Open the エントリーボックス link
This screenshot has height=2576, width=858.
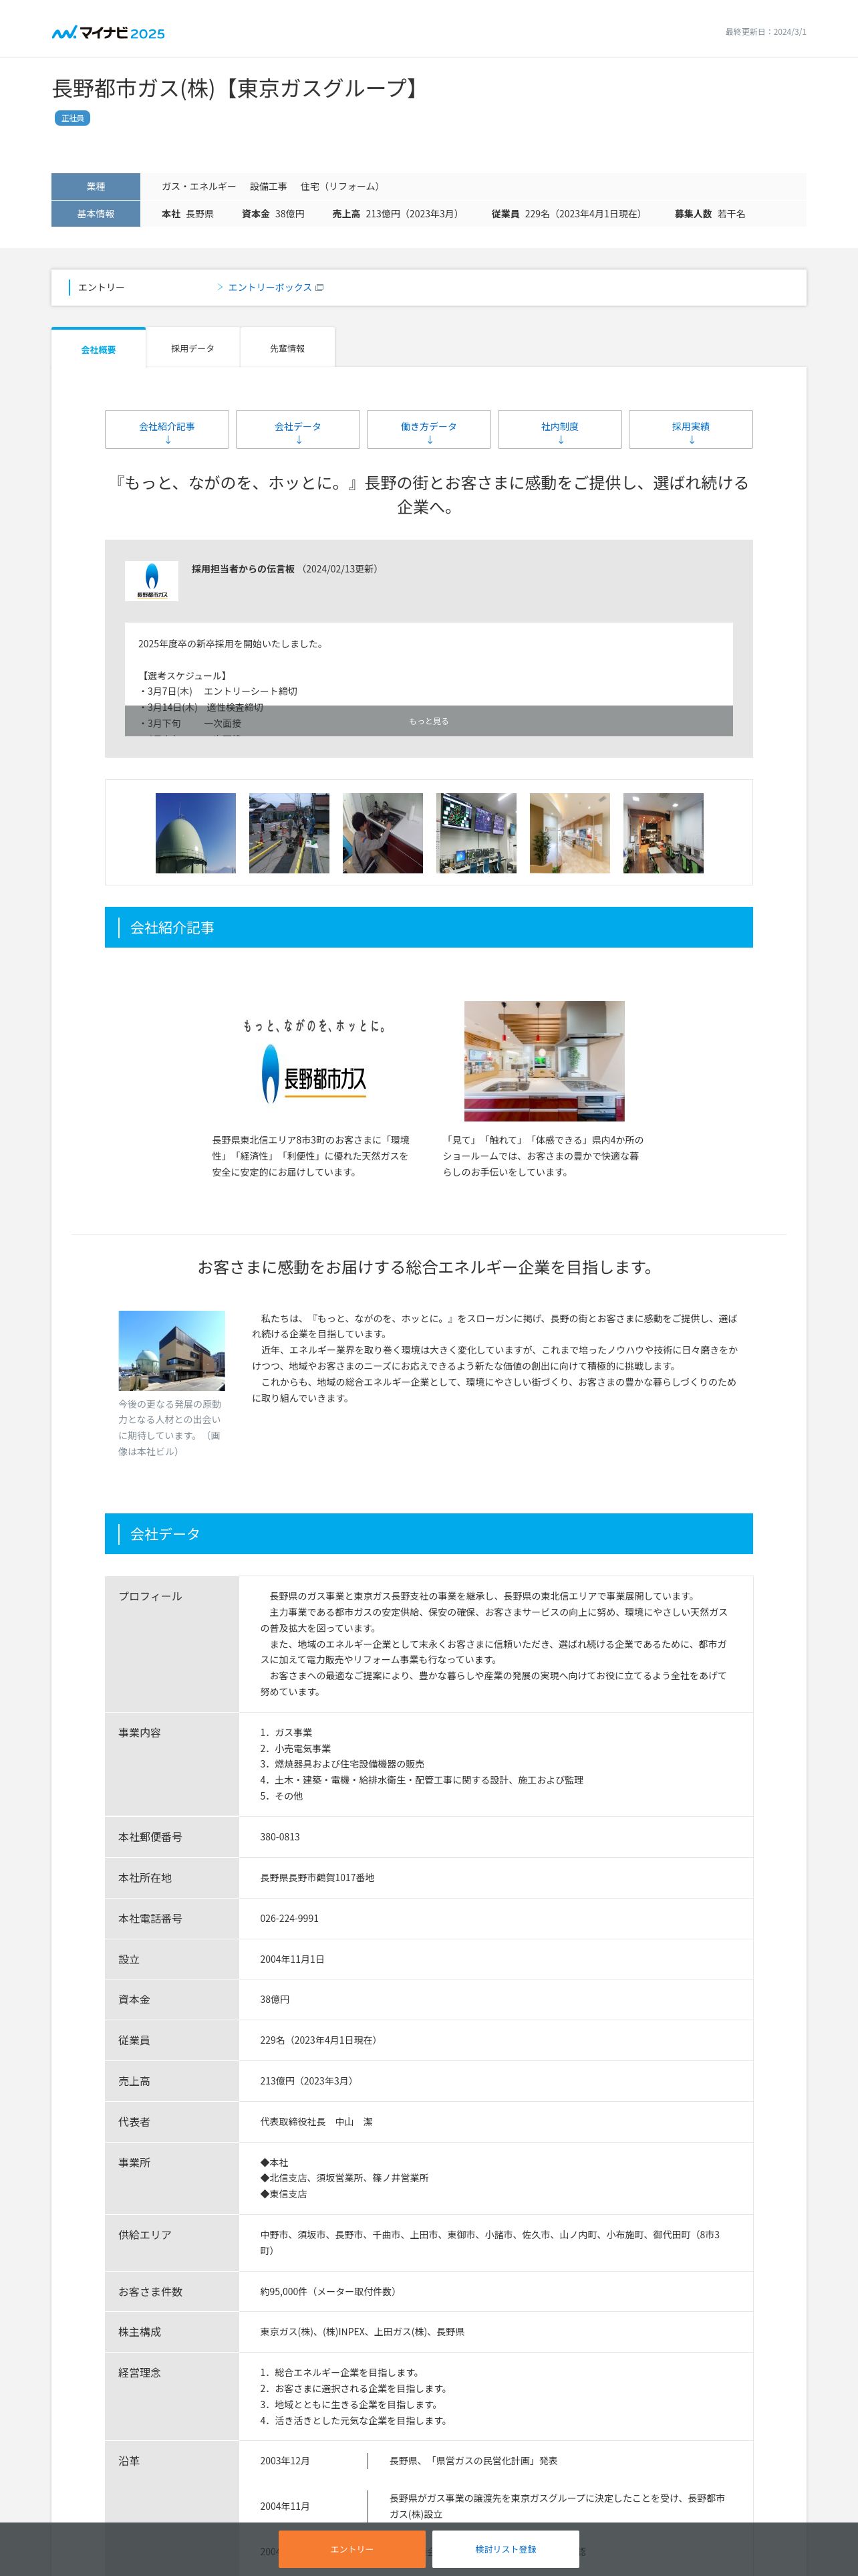pyautogui.click(x=270, y=288)
